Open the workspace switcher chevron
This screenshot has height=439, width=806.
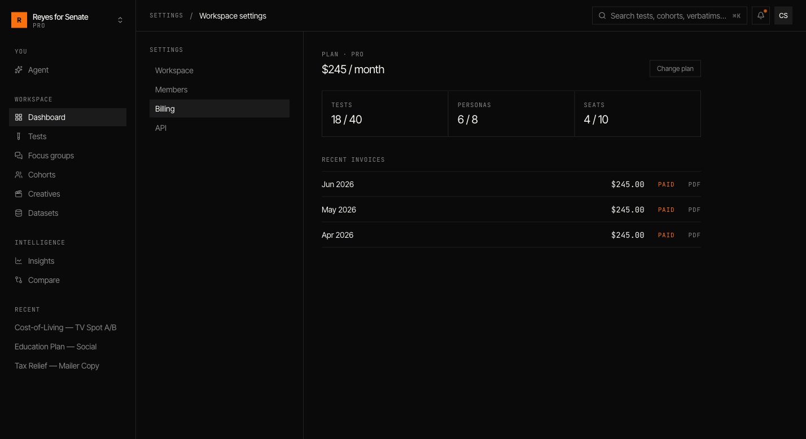120,20
